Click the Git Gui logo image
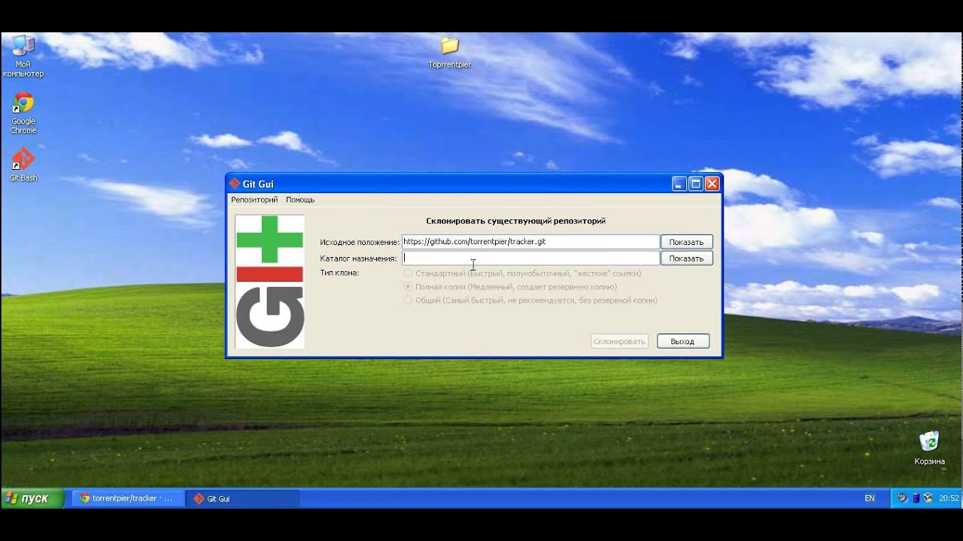Viewport: 963px width, 541px height. pos(270,282)
